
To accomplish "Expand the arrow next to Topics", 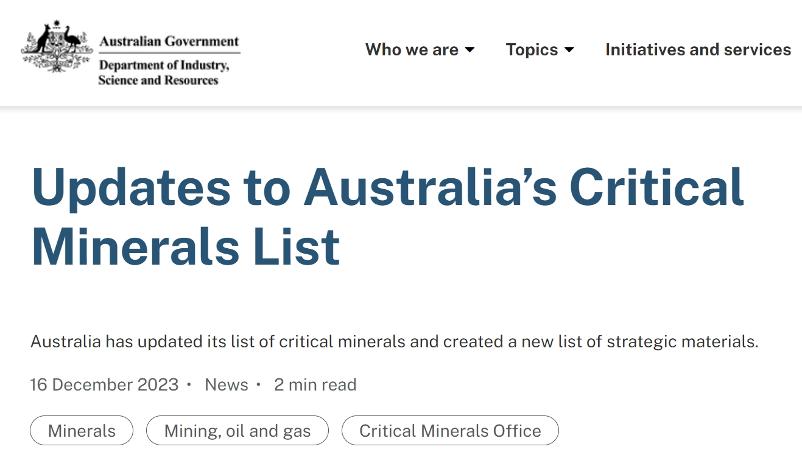I will 569,50.
